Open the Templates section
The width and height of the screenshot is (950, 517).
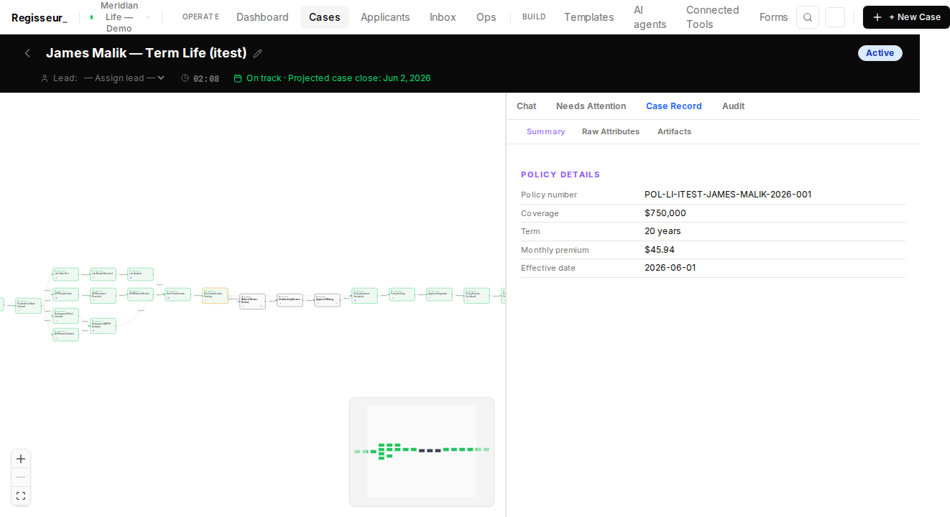[589, 17]
